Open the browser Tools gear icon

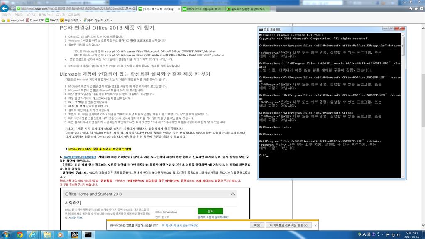point(422,9)
